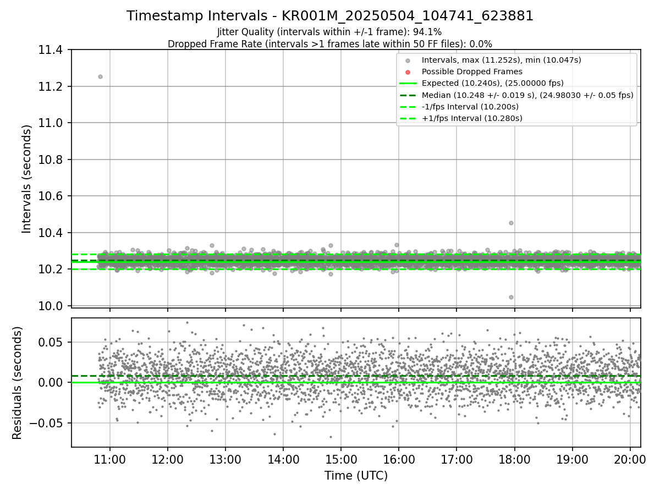This screenshot has height=495, width=660.
Task: Click the minimum outlier point near 10.05 seconds
Action: pos(511,297)
